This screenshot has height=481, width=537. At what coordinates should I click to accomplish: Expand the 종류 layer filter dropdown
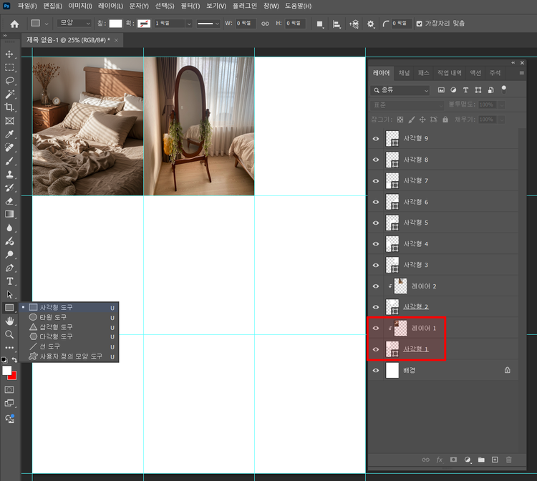pos(401,90)
